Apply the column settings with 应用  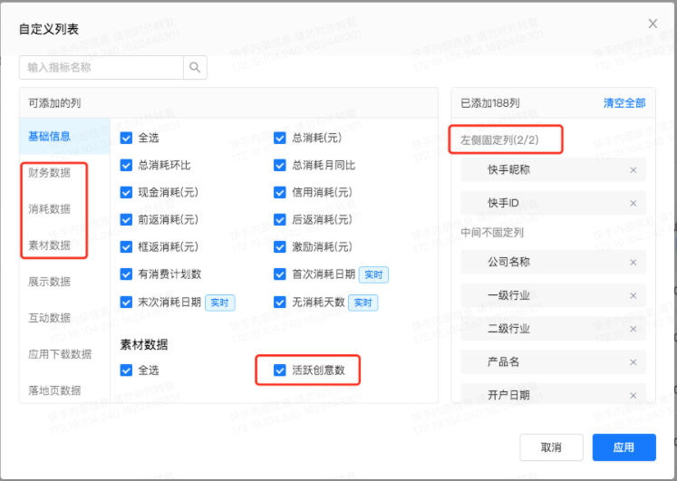[624, 447]
